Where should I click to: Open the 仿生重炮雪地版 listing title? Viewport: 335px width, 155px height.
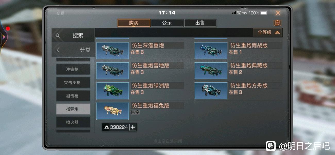tap(150, 65)
